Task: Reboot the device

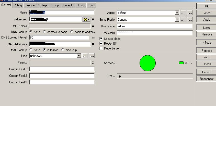Action: (207, 72)
